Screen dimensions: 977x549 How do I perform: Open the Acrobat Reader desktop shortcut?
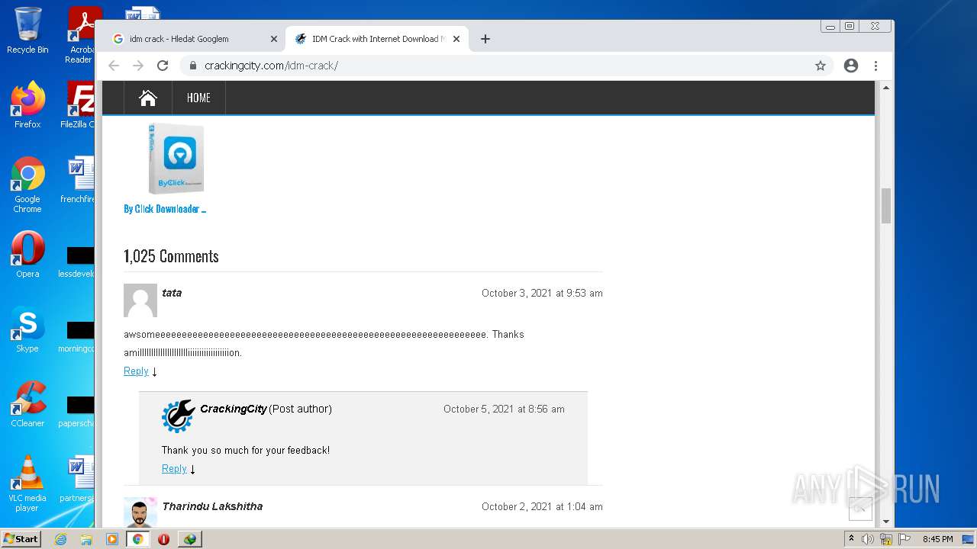click(x=81, y=35)
